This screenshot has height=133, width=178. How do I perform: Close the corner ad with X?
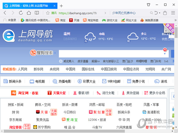166,31
